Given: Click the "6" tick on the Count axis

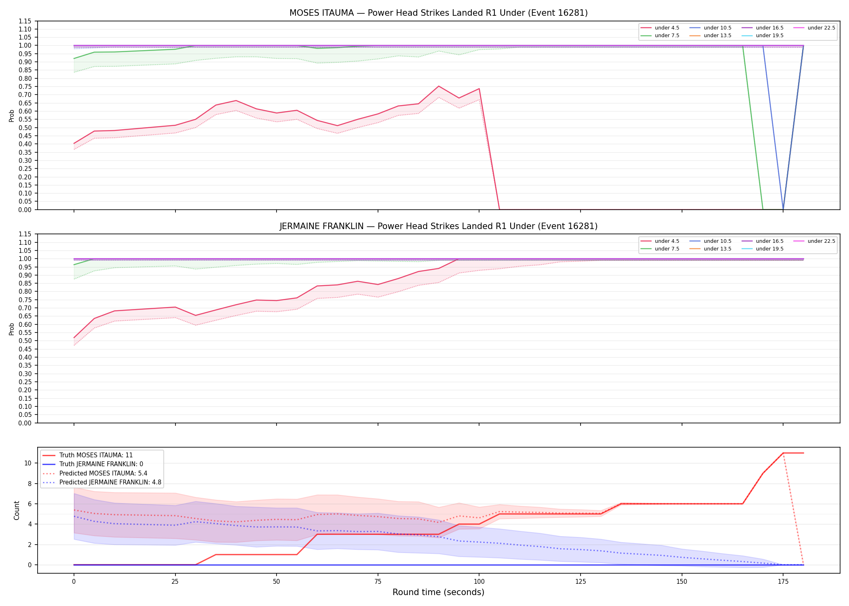Looking at the screenshot, I should [x=30, y=504].
